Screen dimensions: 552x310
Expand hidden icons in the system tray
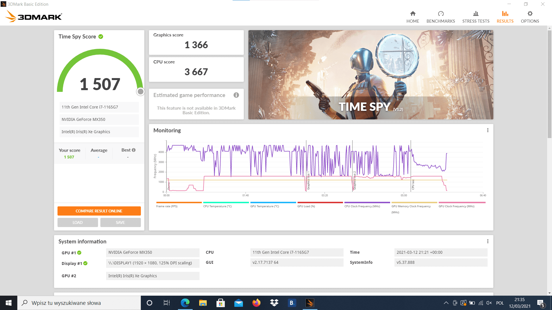click(446, 303)
